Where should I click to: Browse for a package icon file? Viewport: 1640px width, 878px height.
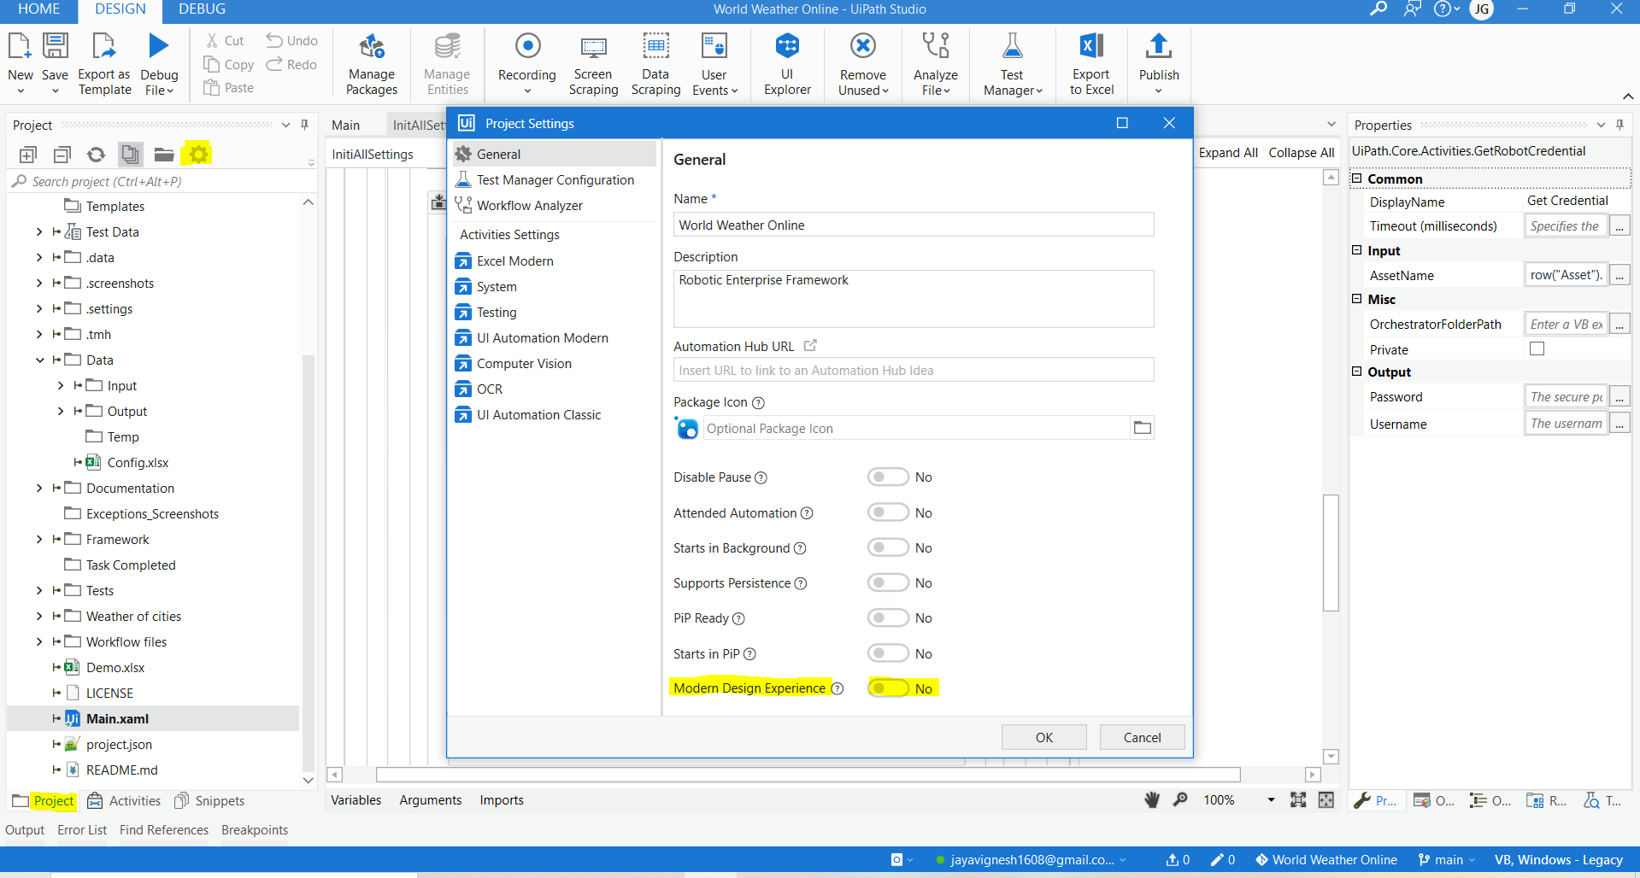click(x=1142, y=428)
